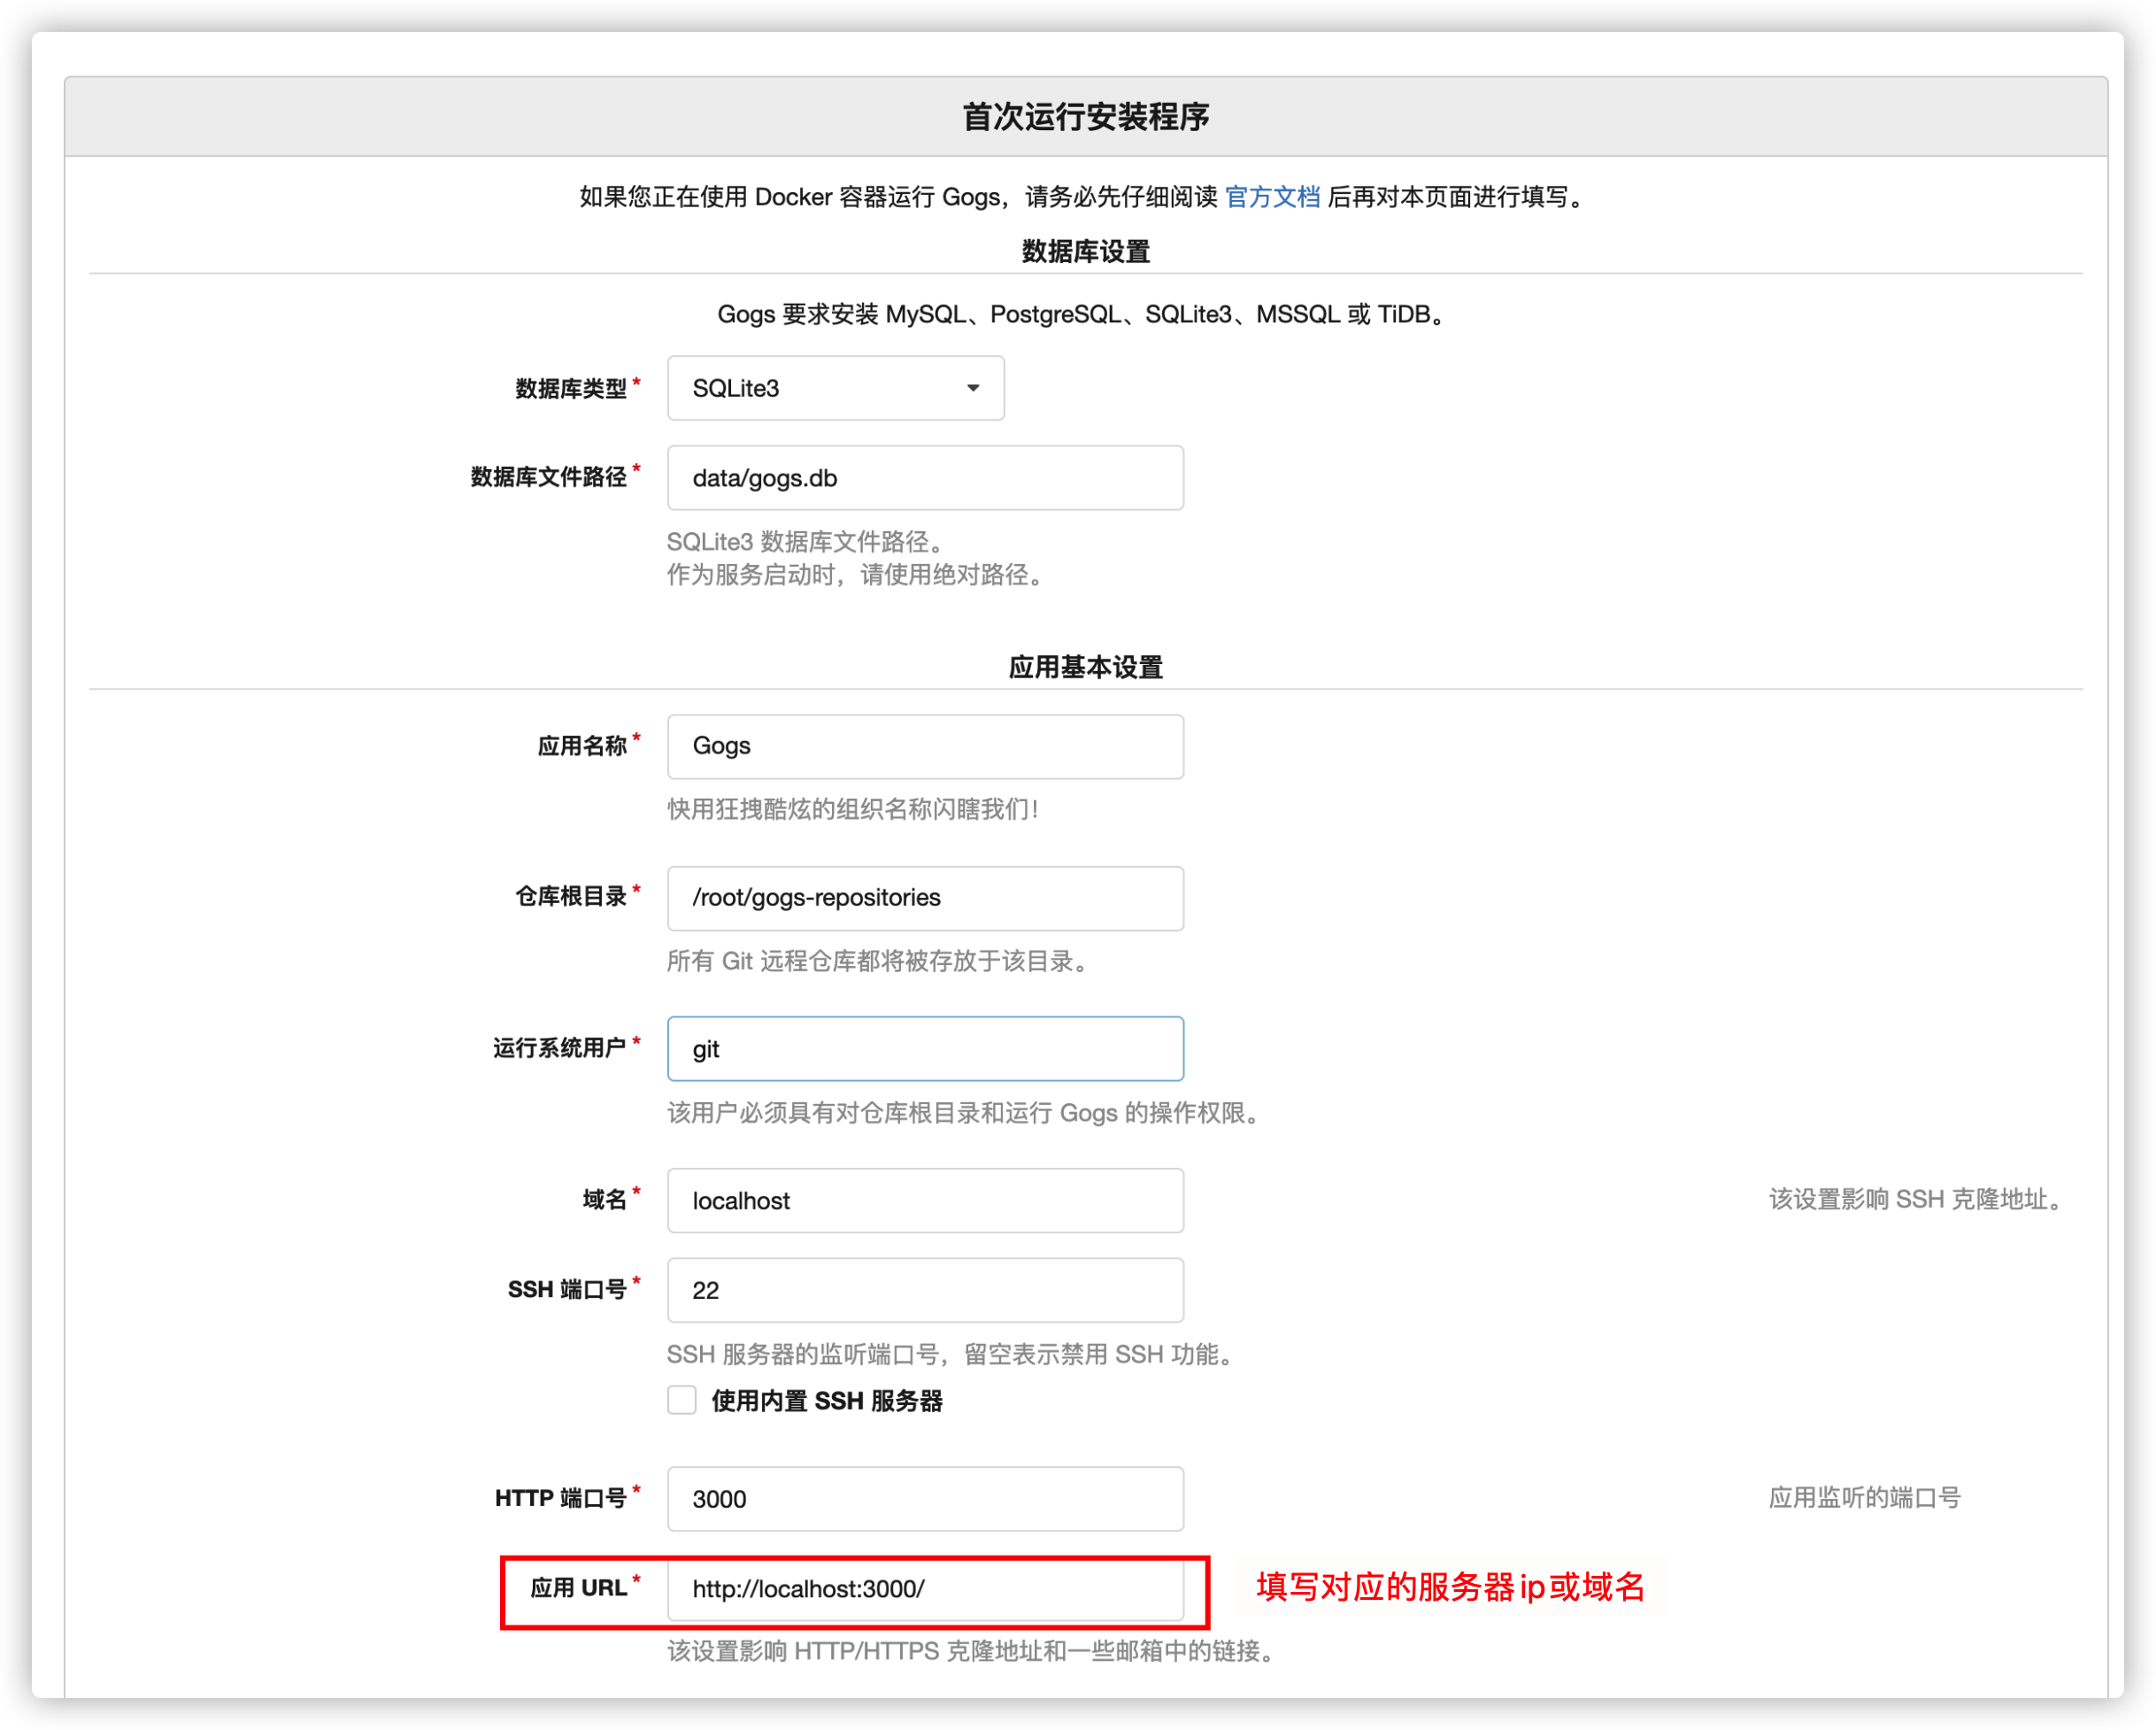
Task: Click the 首次运行安装程序 header title
Action: pos(1085,117)
